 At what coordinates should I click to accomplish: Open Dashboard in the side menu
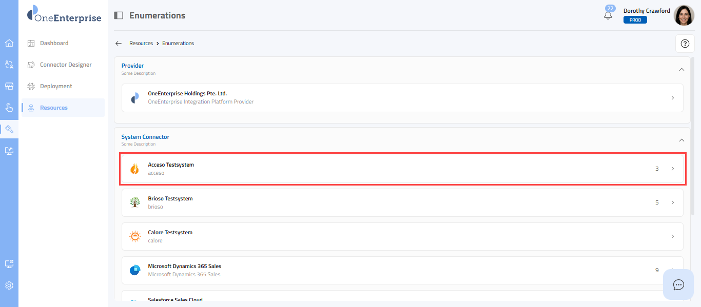click(x=54, y=43)
